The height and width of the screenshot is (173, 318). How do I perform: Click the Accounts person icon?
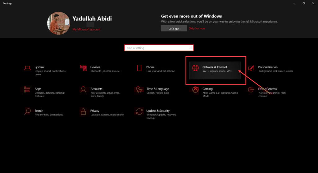pos(83,90)
